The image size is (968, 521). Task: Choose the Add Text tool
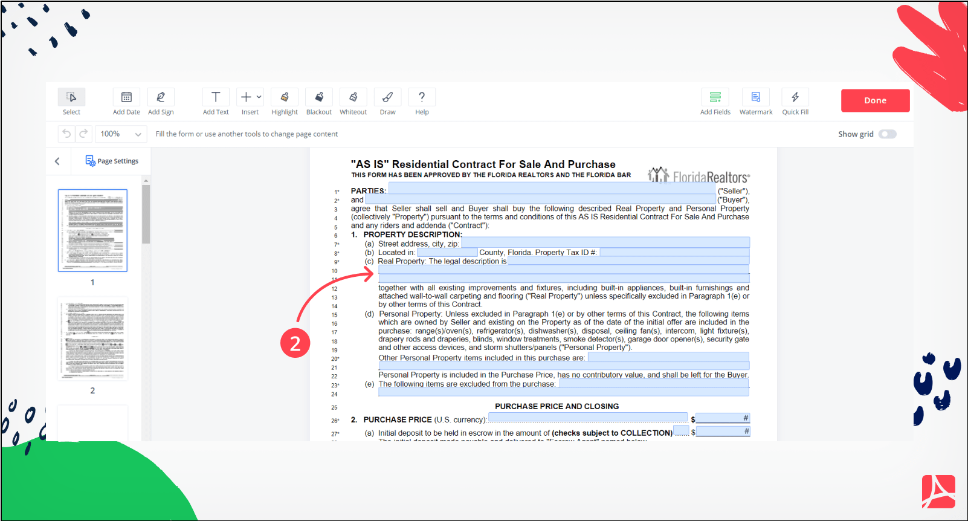(216, 97)
